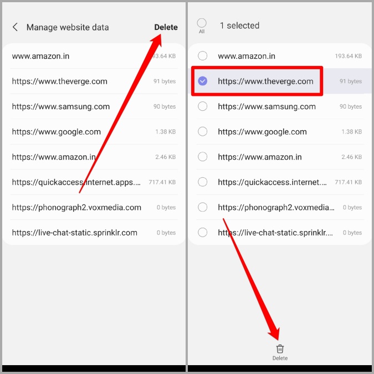Open https://phonograph2.voxmedia.com row in left list

94,208
